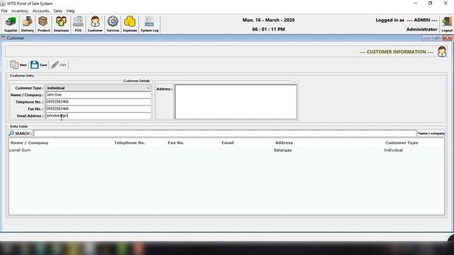454x255 pixels.
Task: Launch the POS register icon
Action: (78, 24)
